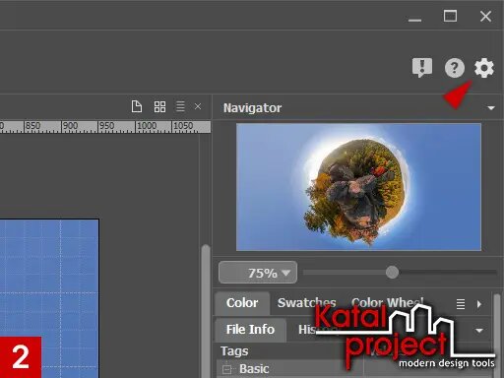This screenshot has height=378, width=504.
Task: Open the feedback exclamation bubble icon
Action: coord(422,68)
